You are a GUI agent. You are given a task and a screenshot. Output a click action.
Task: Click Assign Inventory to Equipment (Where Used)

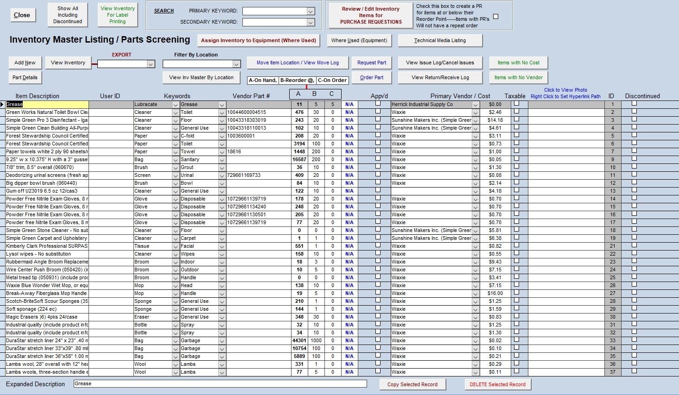click(258, 40)
